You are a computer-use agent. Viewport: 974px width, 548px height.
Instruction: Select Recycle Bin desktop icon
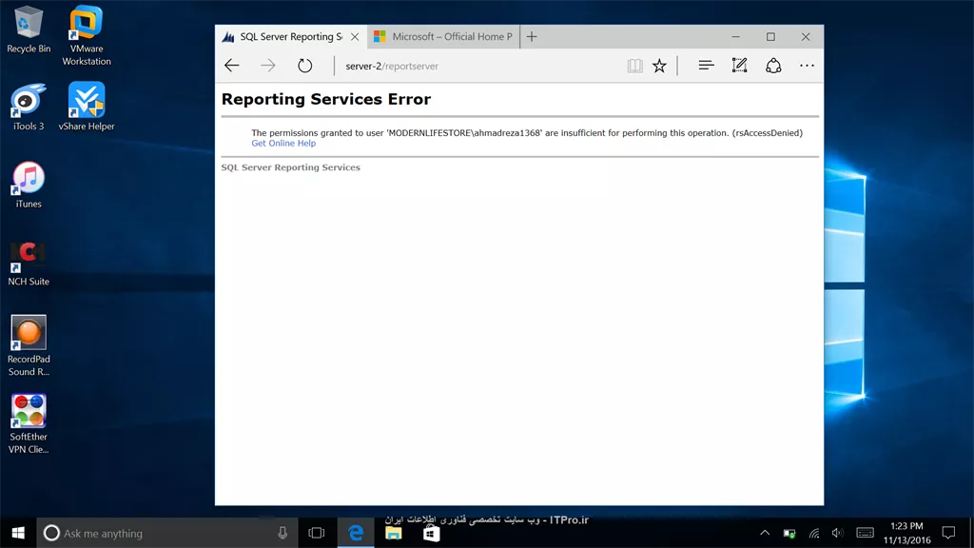click(x=29, y=29)
